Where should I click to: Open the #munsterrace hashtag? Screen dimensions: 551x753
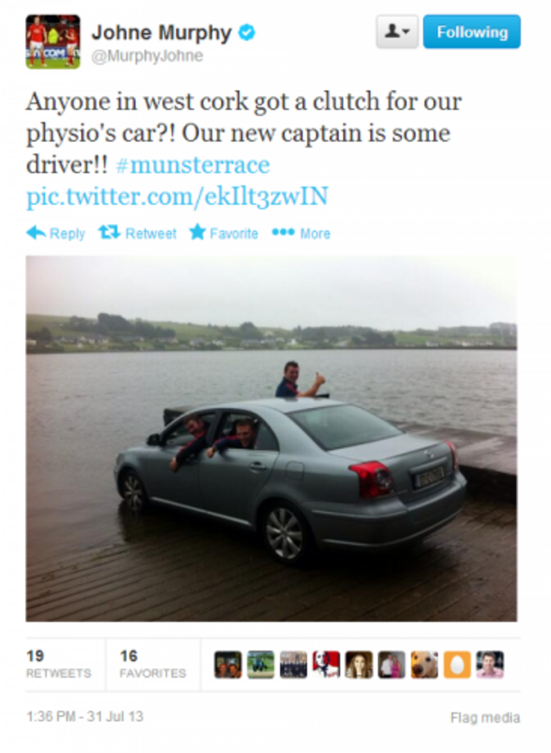pyautogui.click(x=193, y=165)
